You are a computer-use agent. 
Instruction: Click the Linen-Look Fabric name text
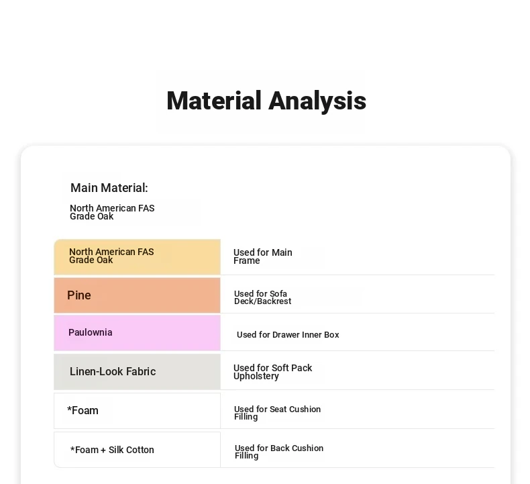[x=113, y=372]
